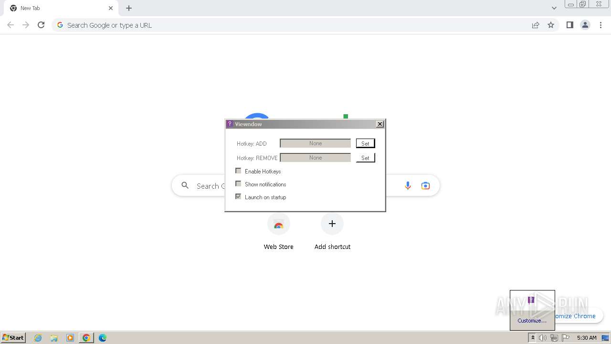Uncheck the Launch on startup checkbox
Screen dimensions: 611x344
click(238, 196)
